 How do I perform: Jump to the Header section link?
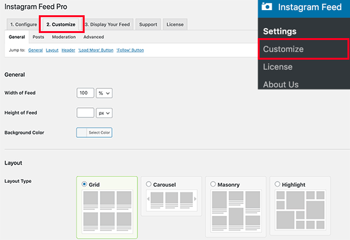click(x=68, y=50)
